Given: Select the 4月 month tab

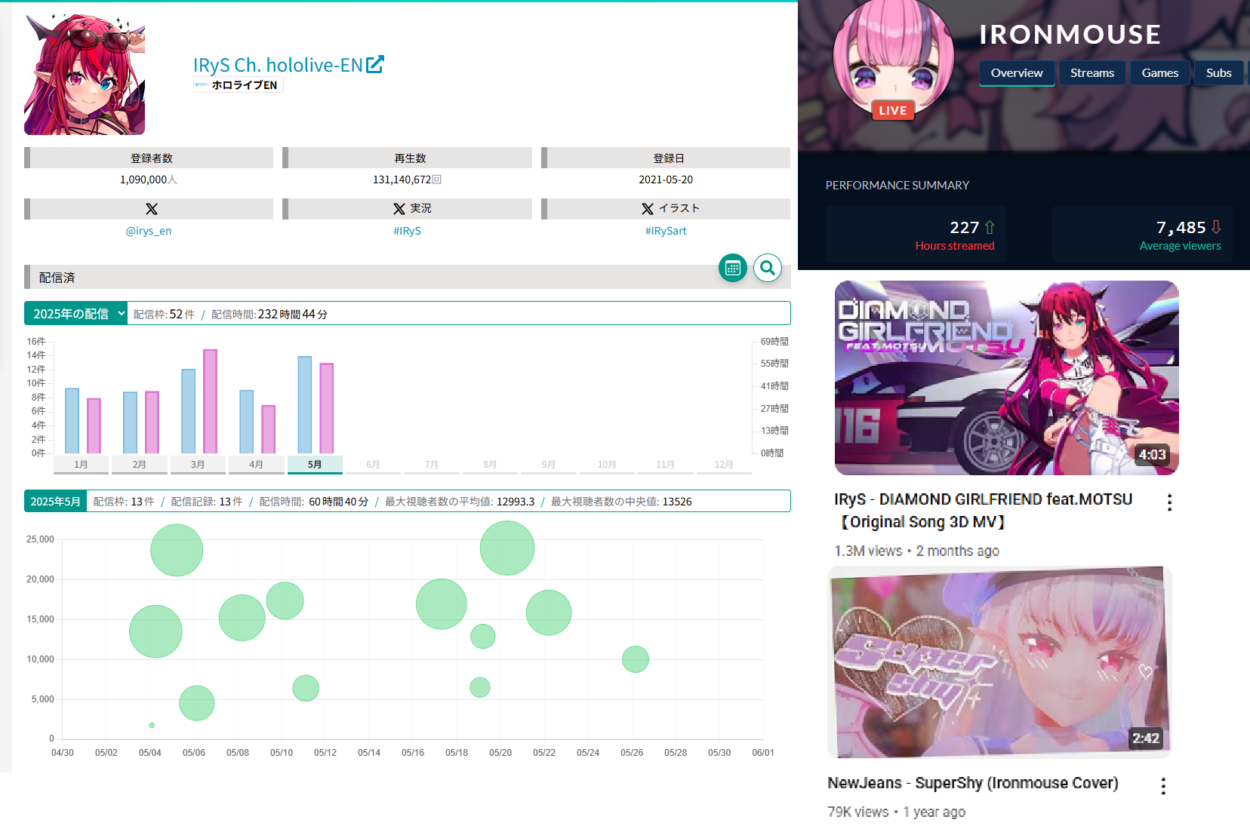Looking at the screenshot, I should click(257, 465).
